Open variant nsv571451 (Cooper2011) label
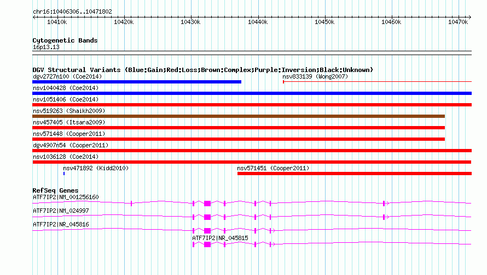Viewport: 487px width, 275px height. [x=273, y=168]
